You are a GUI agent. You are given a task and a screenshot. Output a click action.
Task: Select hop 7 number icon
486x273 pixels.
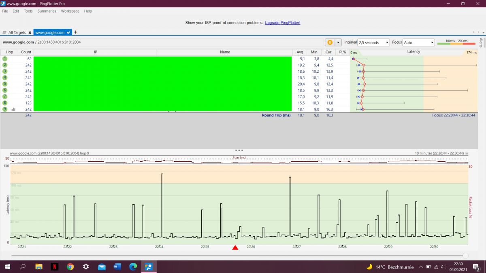5,97
